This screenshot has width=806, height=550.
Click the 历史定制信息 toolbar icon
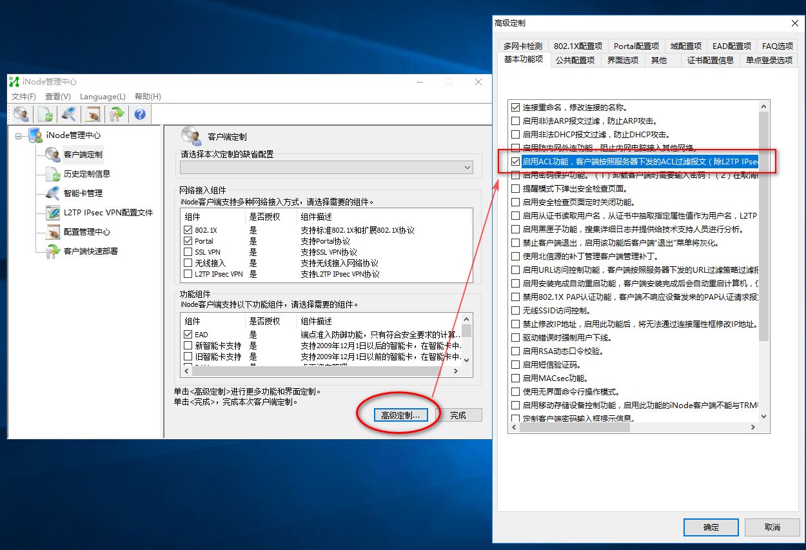(45, 114)
